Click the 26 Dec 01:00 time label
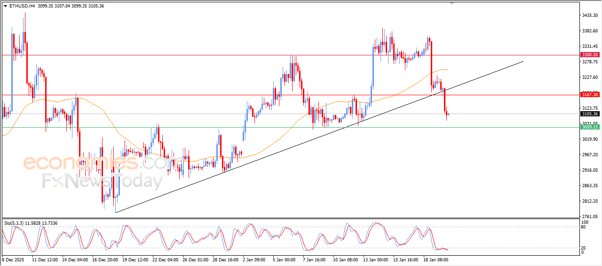The height and width of the screenshot is (266, 602). [196, 259]
